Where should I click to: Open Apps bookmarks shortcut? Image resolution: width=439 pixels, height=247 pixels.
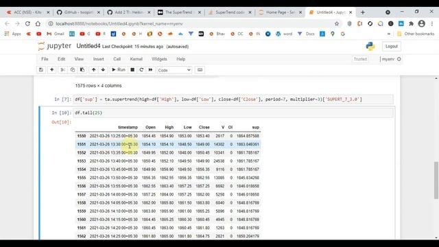pyautogui.click(x=13, y=34)
